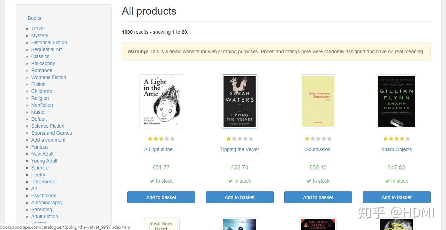
Task: Browse the Travel category
Action: (38, 29)
